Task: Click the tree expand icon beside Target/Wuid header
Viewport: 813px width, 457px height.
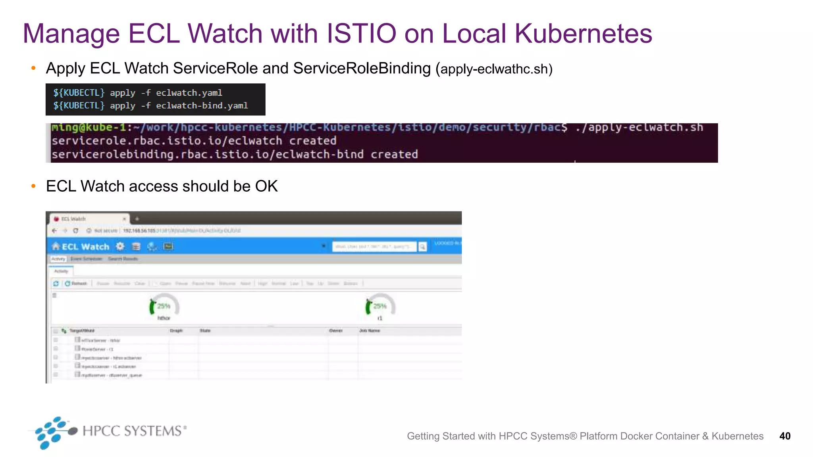Action: tap(64, 330)
